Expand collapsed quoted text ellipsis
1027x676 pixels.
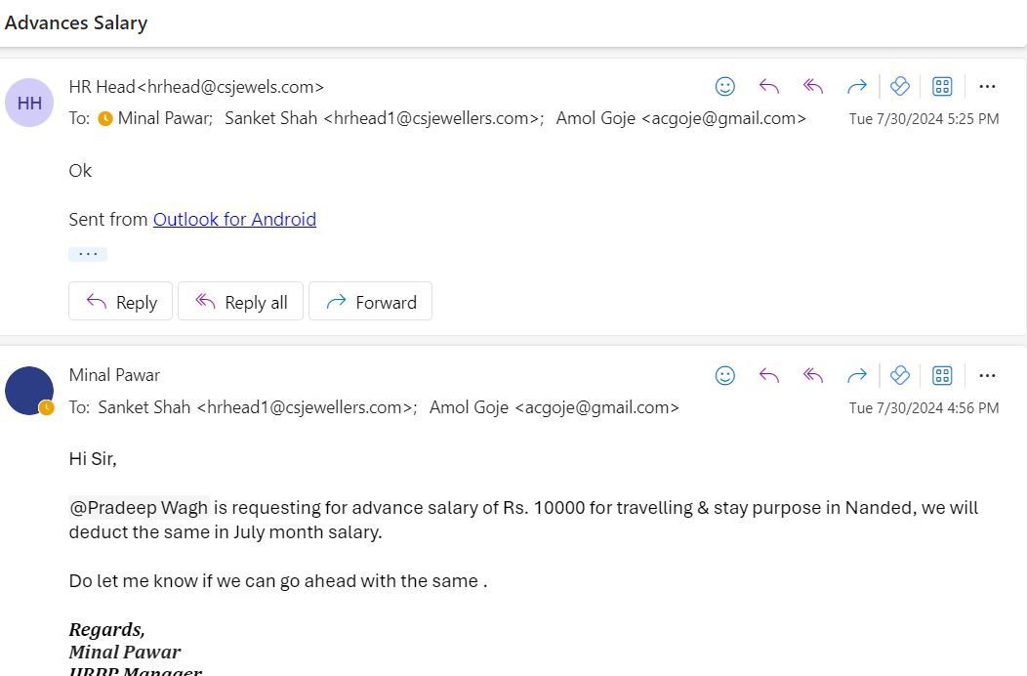tap(88, 254)
